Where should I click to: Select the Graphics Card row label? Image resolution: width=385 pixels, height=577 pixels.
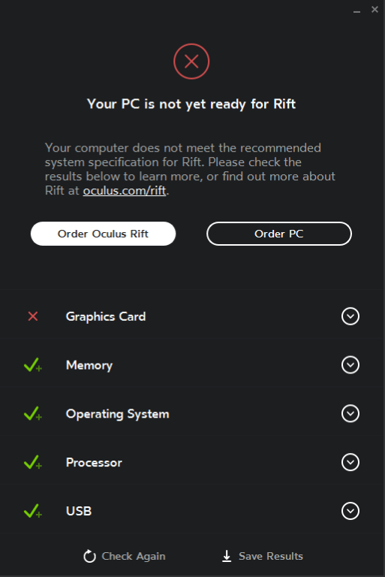tap(106, 316)
